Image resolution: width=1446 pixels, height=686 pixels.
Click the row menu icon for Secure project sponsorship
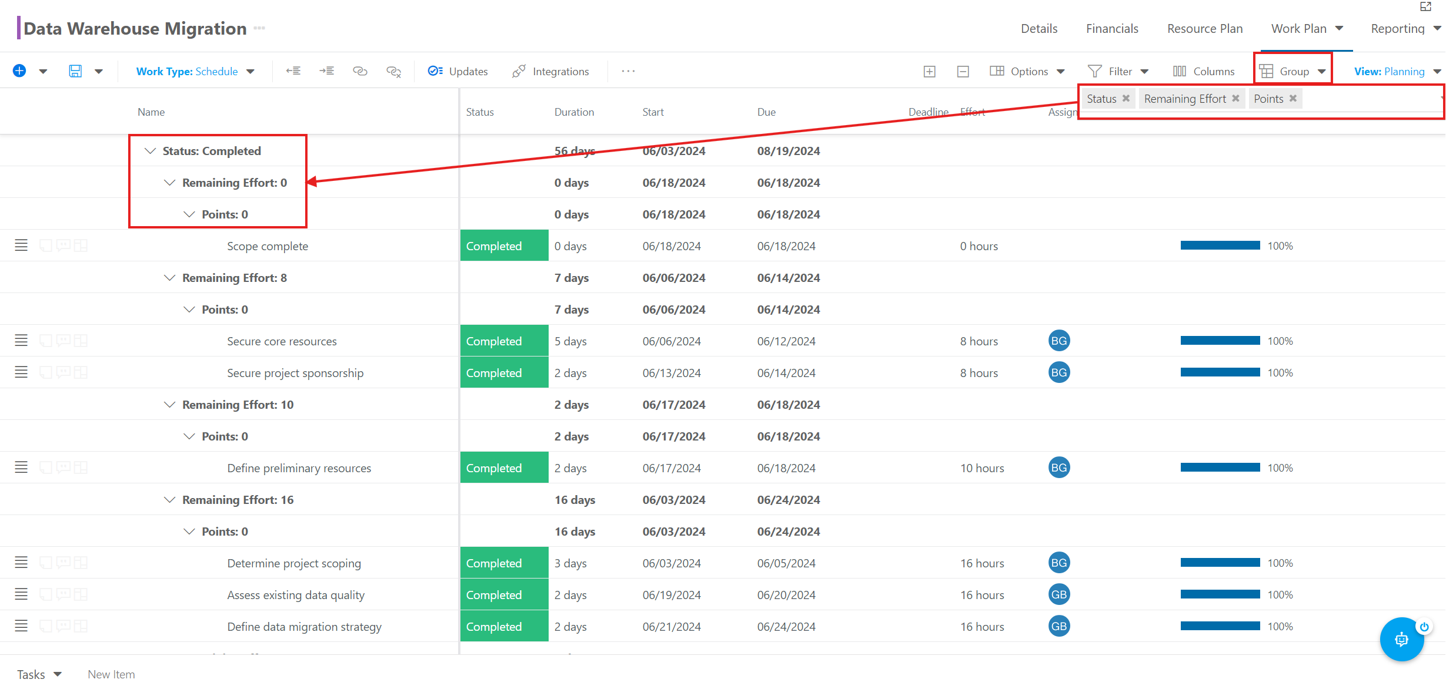pyautogui.click(x=21, y=372)
